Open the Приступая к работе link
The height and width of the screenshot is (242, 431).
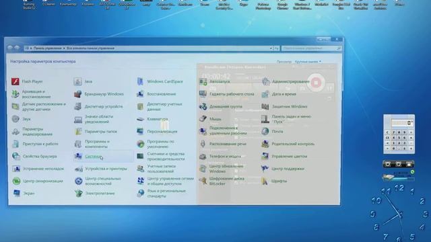(x=40, y=144)
